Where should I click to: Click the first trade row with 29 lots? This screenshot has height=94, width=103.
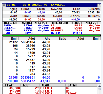pos(49,88)
